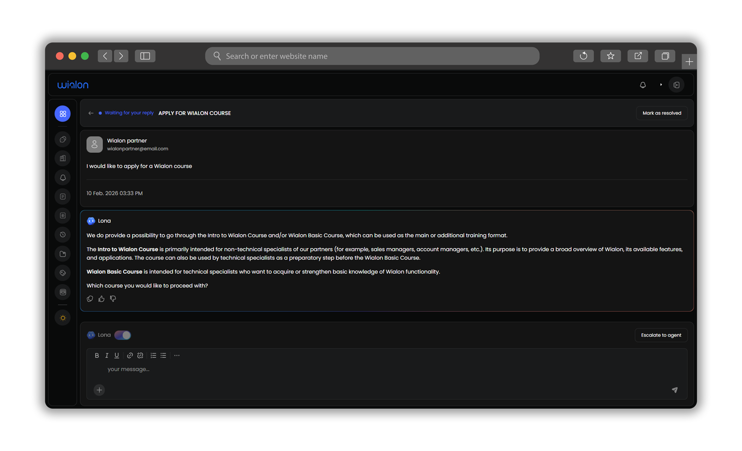The image size is (742, 451).
Task: Copy Lona's reply with the copy icon
Action: click(x=90, y=299)
